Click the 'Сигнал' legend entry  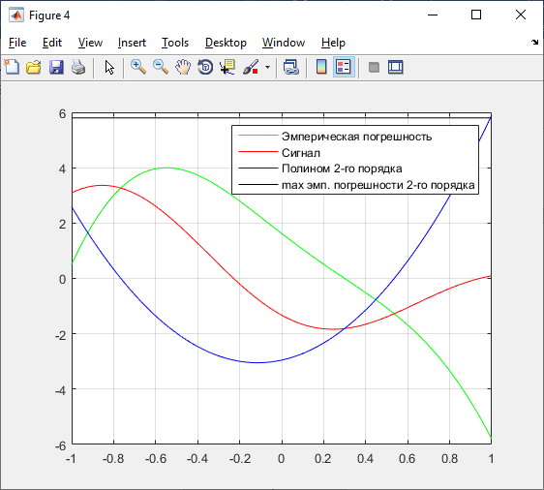point(301,153)
